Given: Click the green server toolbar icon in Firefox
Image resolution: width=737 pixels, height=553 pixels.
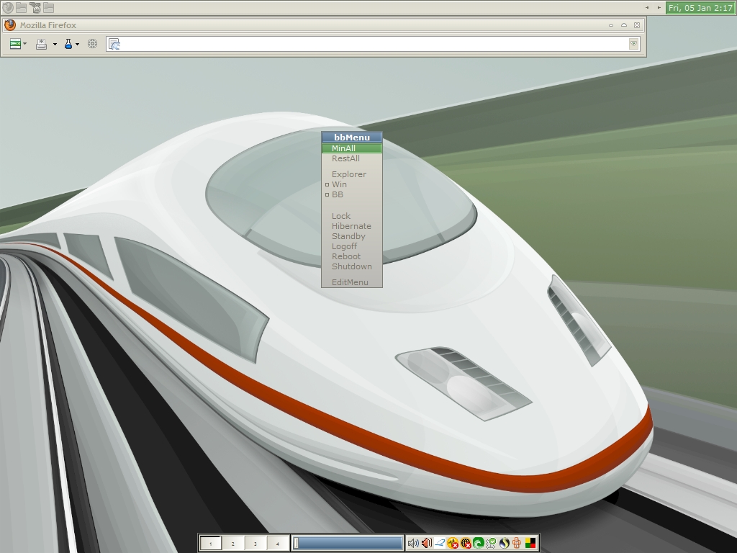Looking at the screenshot, I should [15, 44].
